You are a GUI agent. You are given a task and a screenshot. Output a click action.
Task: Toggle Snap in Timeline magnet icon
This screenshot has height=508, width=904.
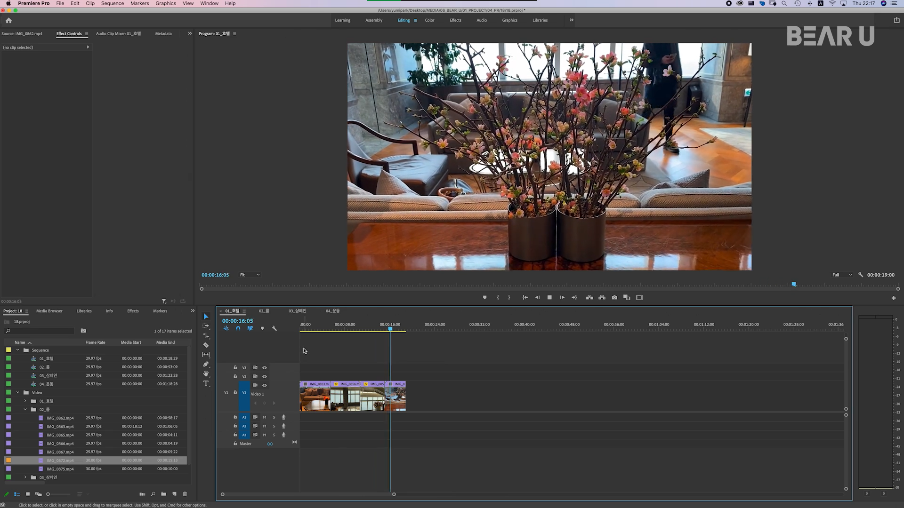click(238, 328)
